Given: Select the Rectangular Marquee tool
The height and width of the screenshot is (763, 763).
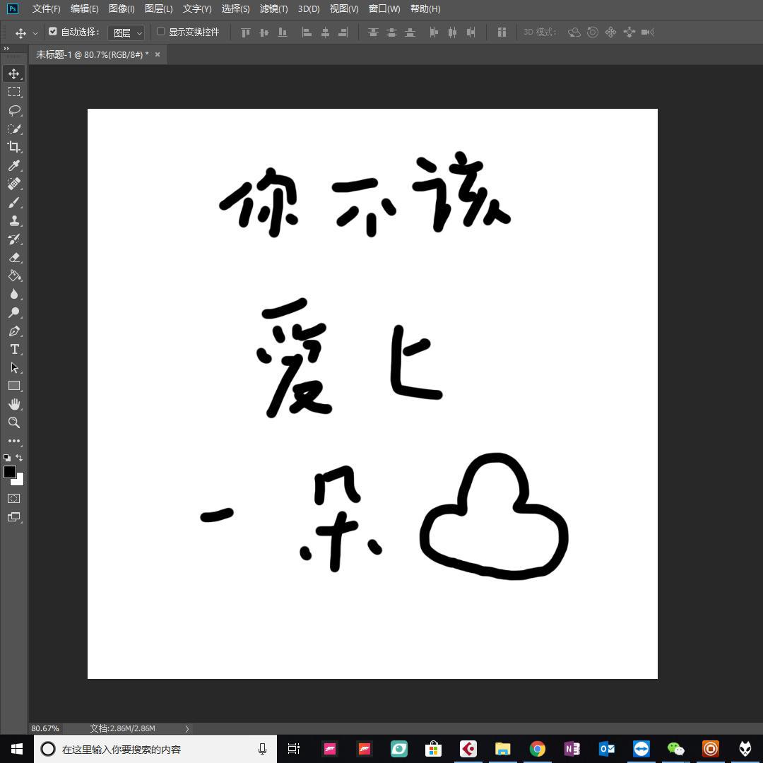Looking at the screenshot, I should coord(14,92).
